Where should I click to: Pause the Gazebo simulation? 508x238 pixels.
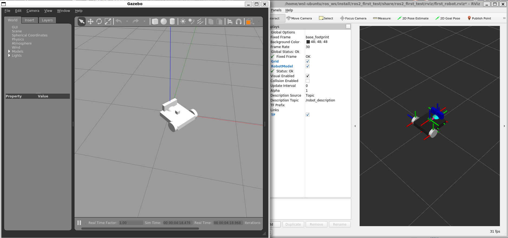point(79,223)
